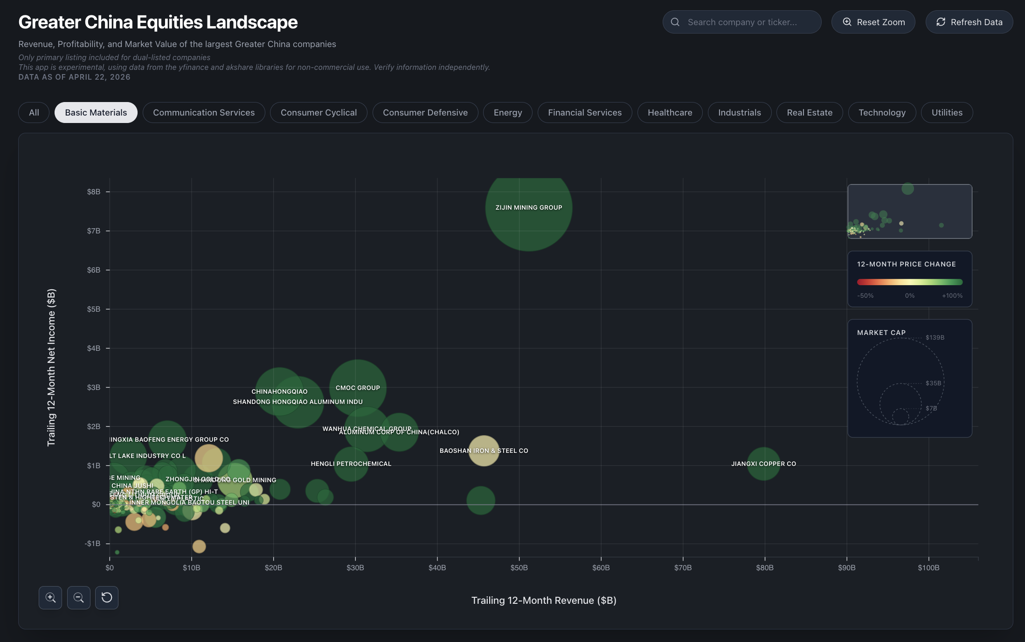1025x642 pixels.
Task: Select the Consumer Cyclical sector filter
Action: click(319, 112)
